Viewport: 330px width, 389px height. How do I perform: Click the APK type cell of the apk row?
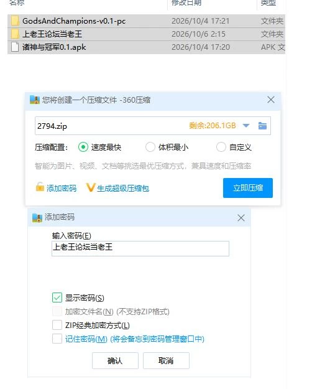(x=273, y=47)
